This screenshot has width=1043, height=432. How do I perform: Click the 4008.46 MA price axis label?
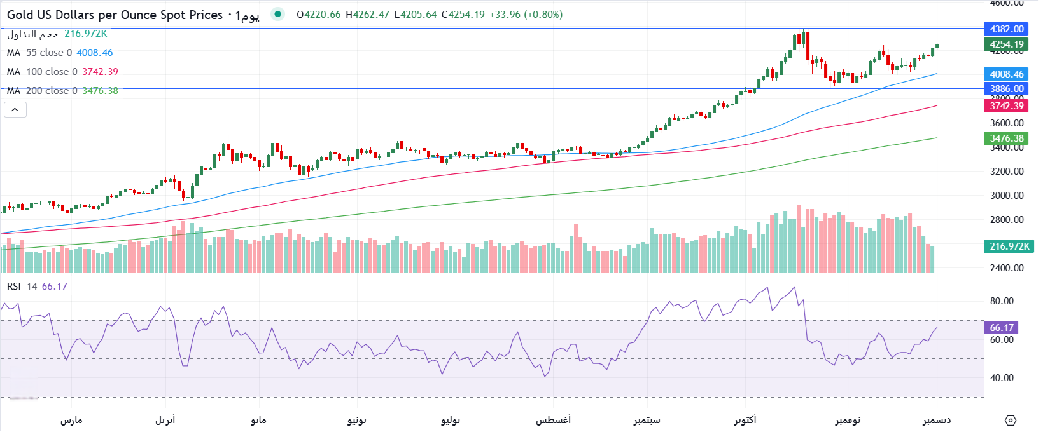[x=1006, y=74]
